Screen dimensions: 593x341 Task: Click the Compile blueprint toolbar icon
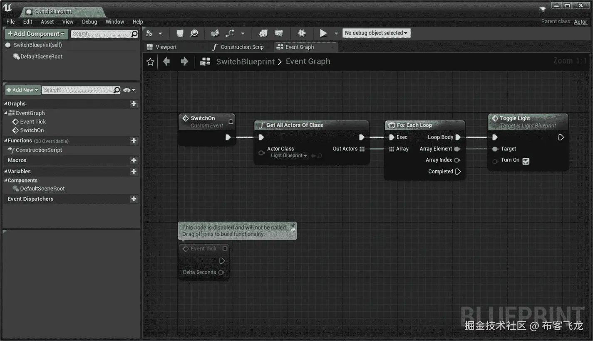(149, 33)
